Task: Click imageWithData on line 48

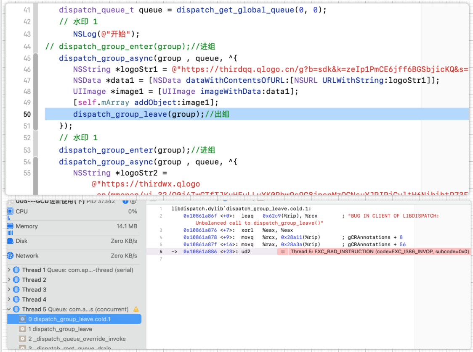Action: click(231, 92)
